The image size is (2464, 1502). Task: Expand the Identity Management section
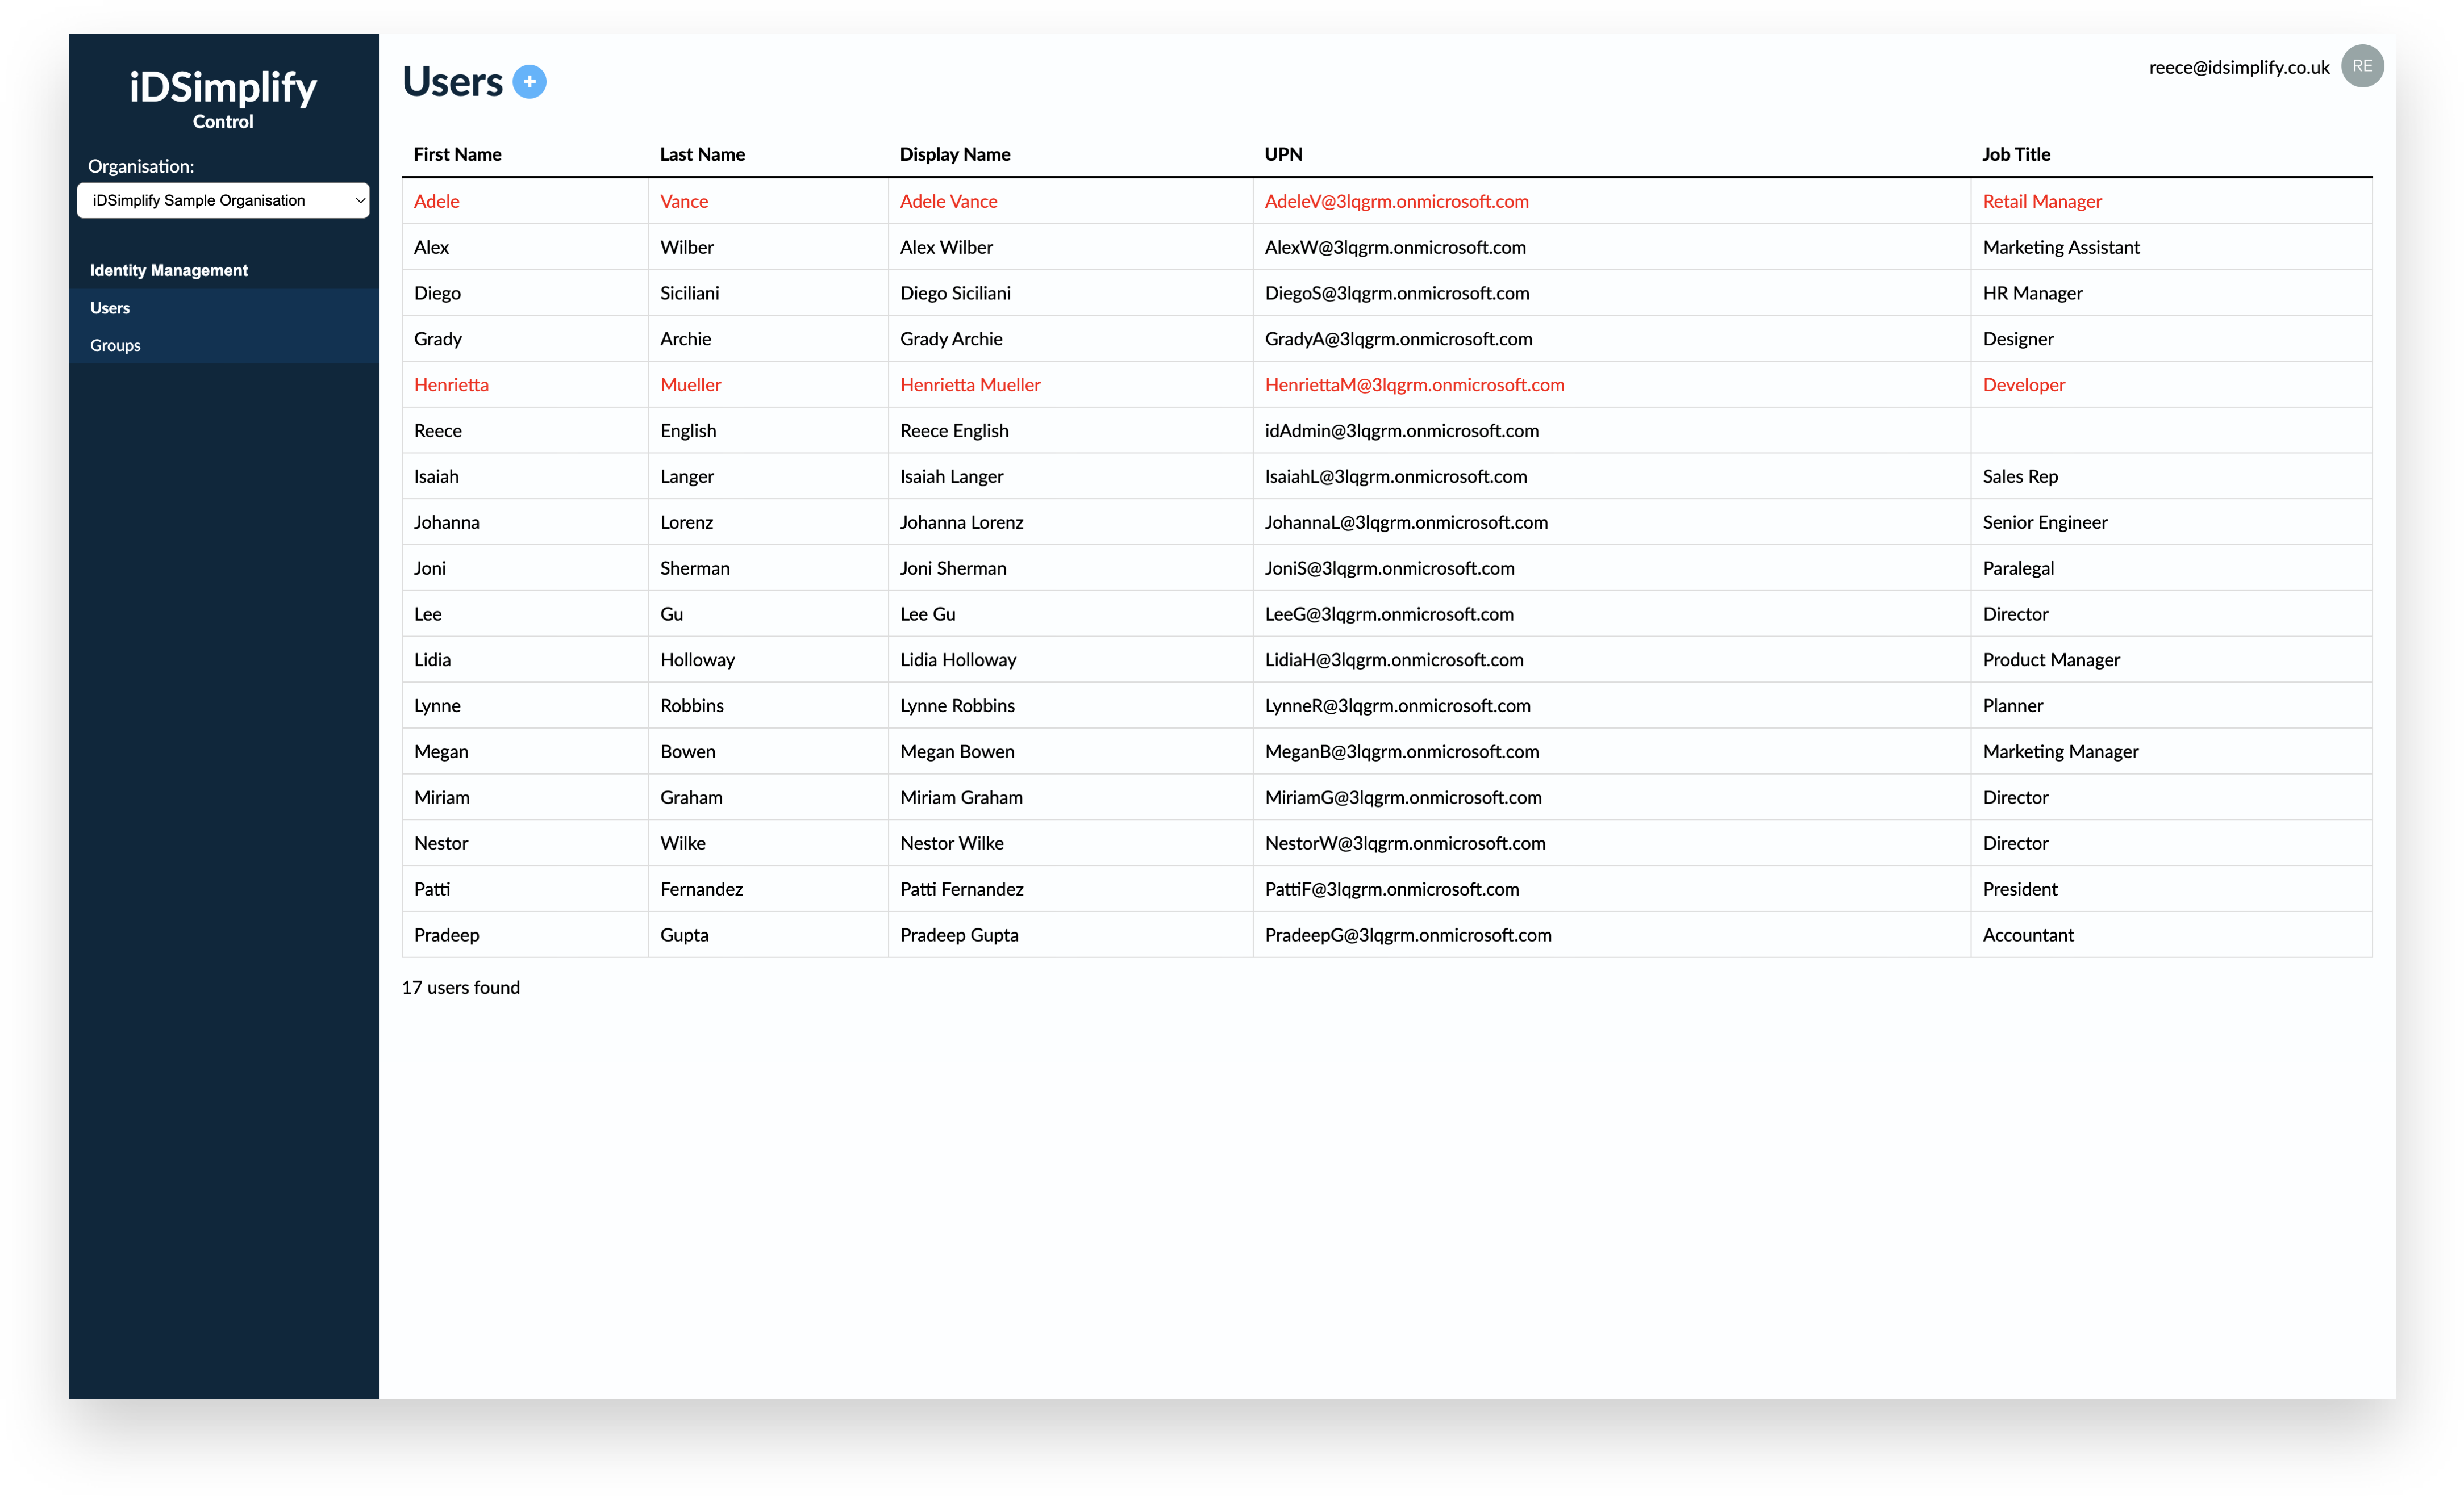[168, 270]
